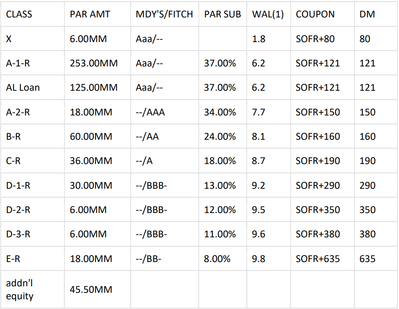Select the 24.00% par sub cell
399x309 pixels.
pos(220,136)
